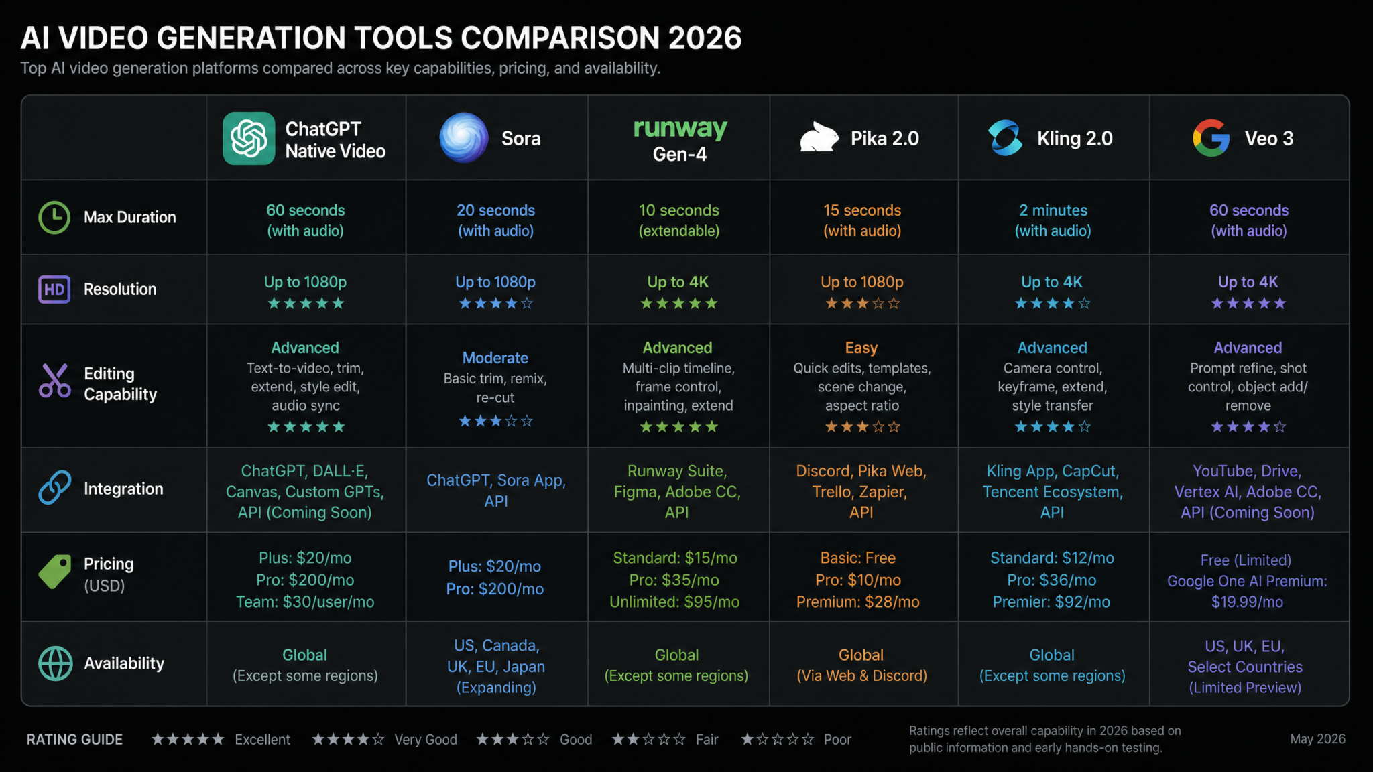Click Sora's resolution star rating
The width and height of the screenshot is (1373, 772).
495,304
